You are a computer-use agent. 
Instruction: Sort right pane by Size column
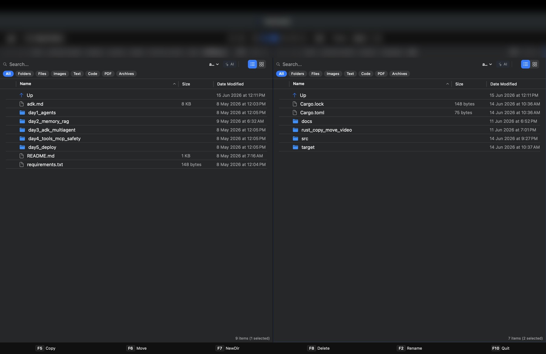(469, 84)
